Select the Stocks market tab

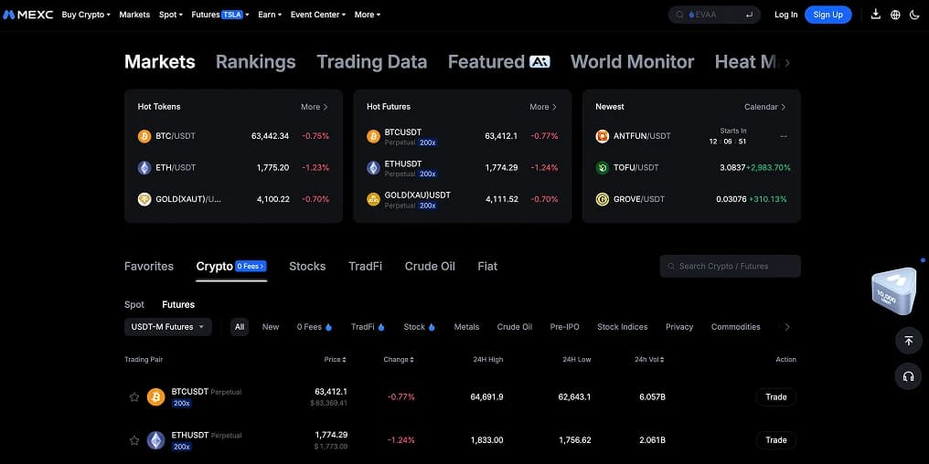pos(307,267)
